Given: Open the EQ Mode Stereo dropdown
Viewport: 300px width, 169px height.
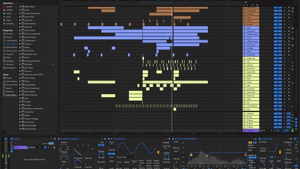Looking at the screenshot, I should click(252, 147).
